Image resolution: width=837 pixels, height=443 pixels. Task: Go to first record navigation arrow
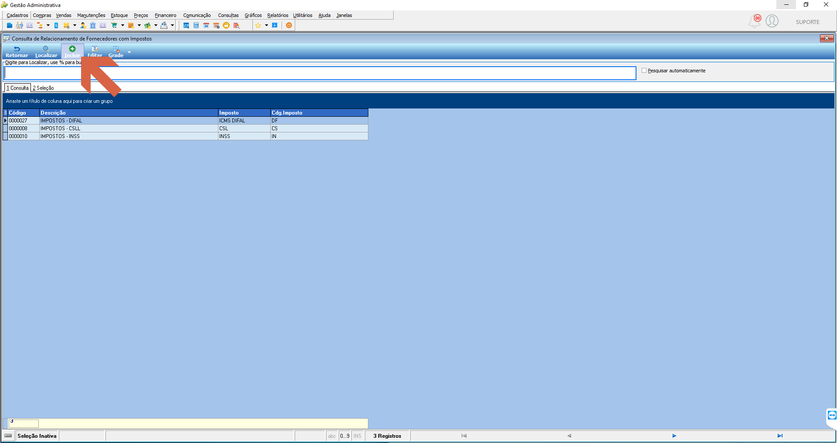[x=464, y=436]
